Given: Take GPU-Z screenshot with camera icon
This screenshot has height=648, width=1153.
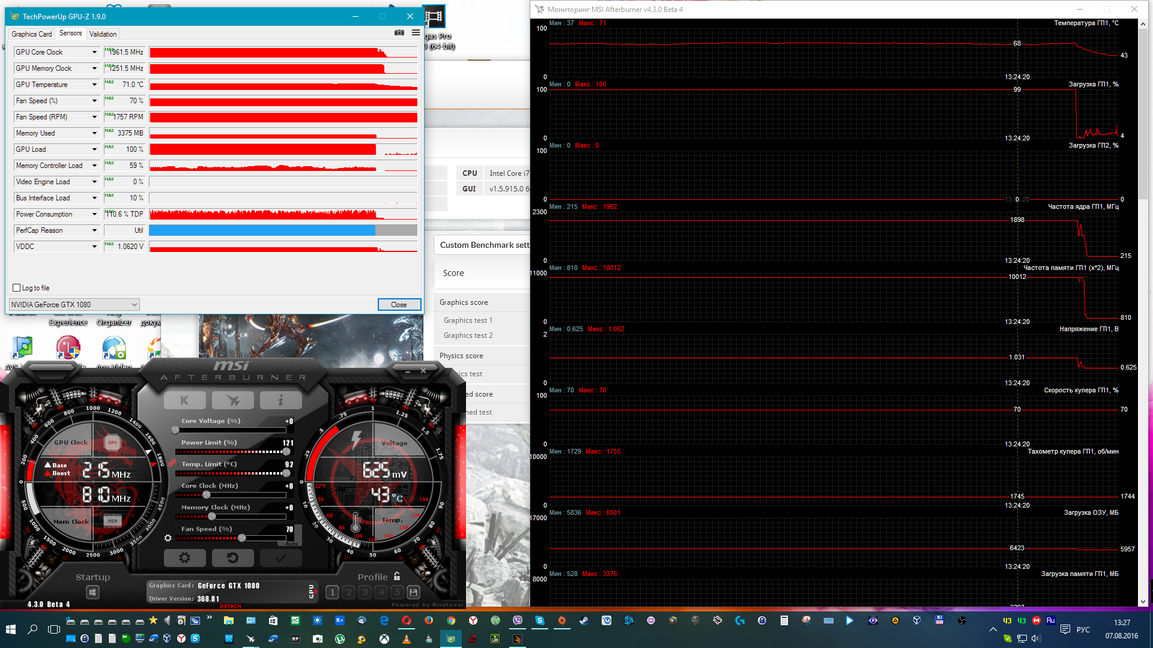Looking at the screenshot, I should [x=399, y=33].
